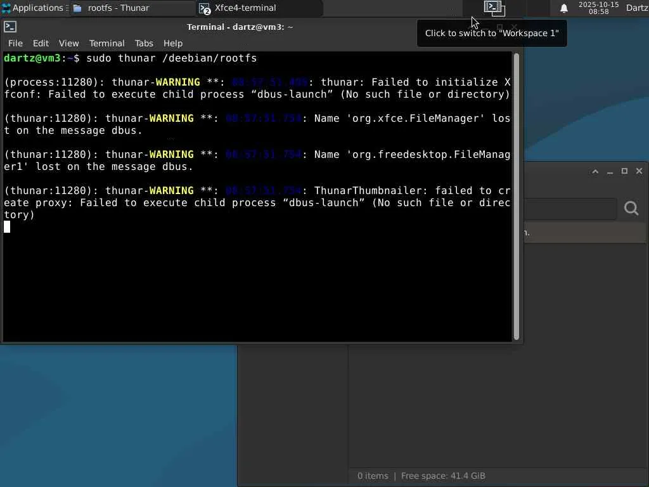
Task: Open the Edit menu in Terminal
Action: point(41,43)
